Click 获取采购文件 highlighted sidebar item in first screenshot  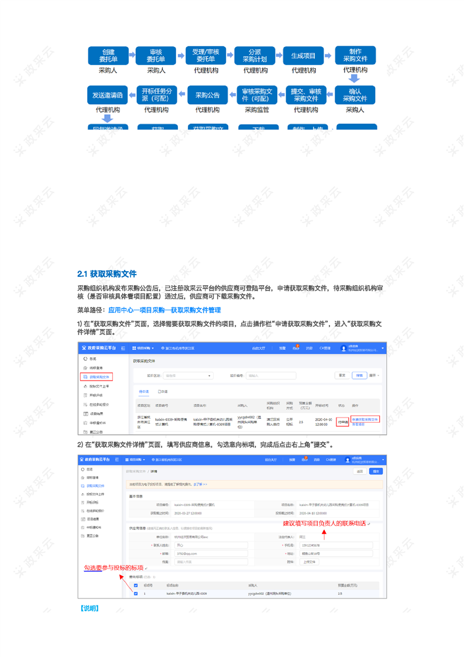(x=96, y=377)
